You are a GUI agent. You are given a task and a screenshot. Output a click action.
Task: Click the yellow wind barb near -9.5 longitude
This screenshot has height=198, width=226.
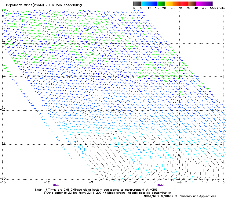pyautogui.click(x=85, y=33)
